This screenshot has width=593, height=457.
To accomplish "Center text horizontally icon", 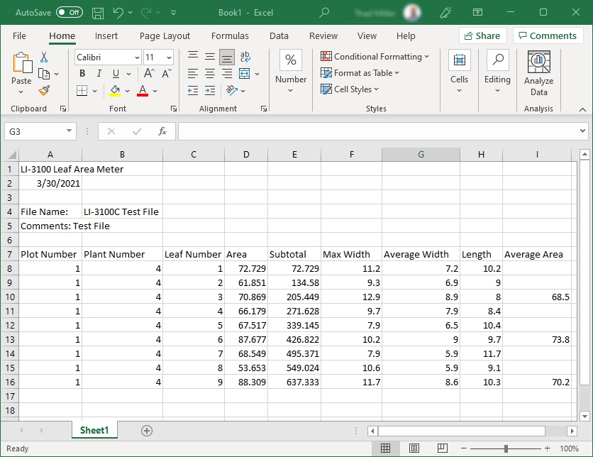I will [x=210, y=73].
